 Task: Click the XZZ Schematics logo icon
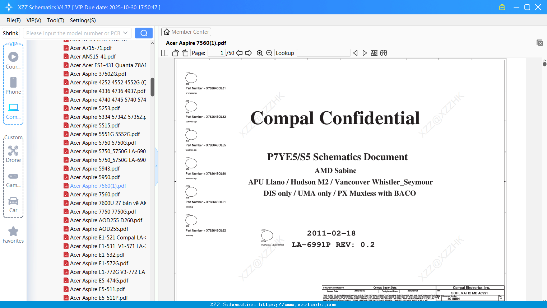9,7
